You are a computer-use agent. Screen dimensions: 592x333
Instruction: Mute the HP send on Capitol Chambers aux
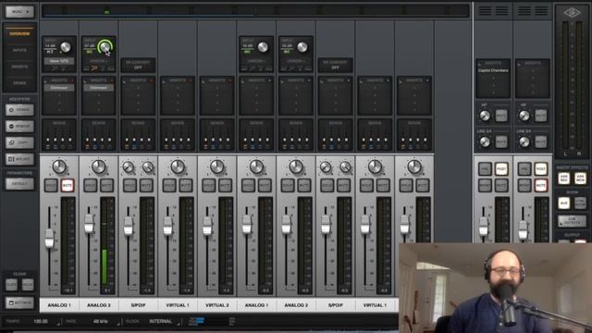click(x=501, y=116)
